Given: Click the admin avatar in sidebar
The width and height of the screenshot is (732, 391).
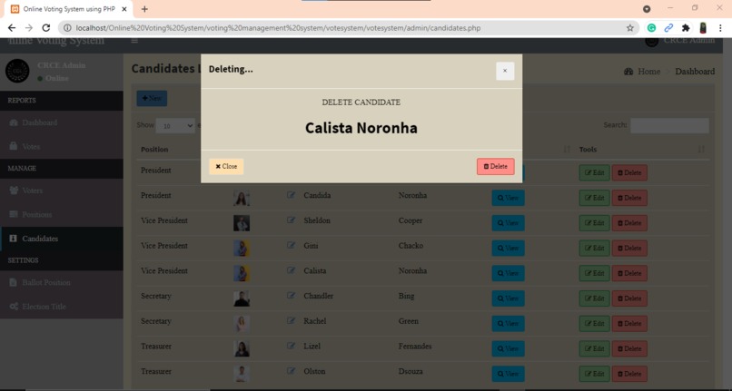Looking at the screenshot, I should (17, 71).
